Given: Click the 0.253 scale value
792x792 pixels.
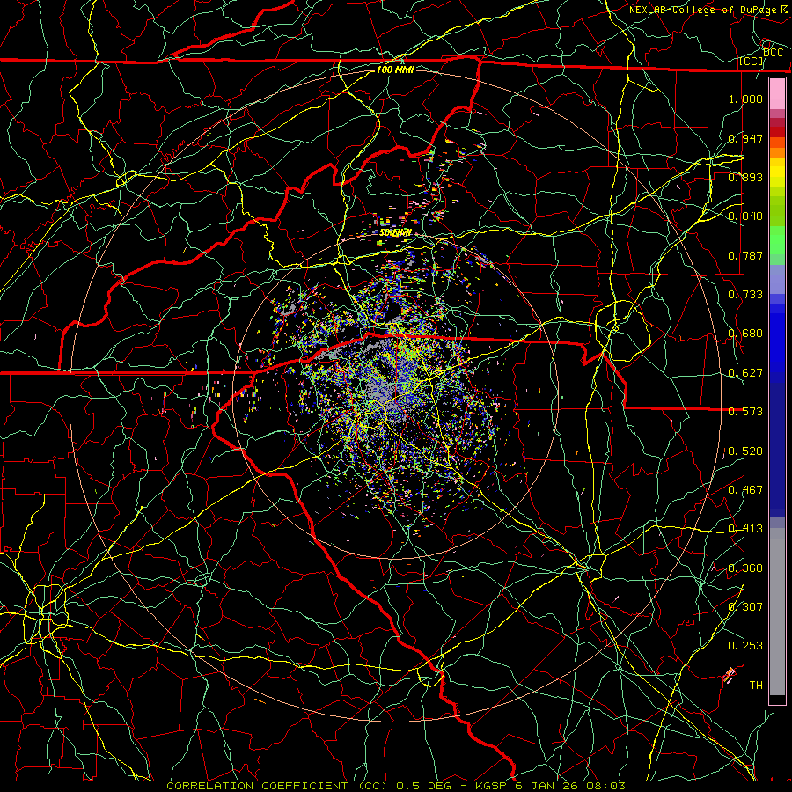Looking at the screenshot, I should 745,646.
